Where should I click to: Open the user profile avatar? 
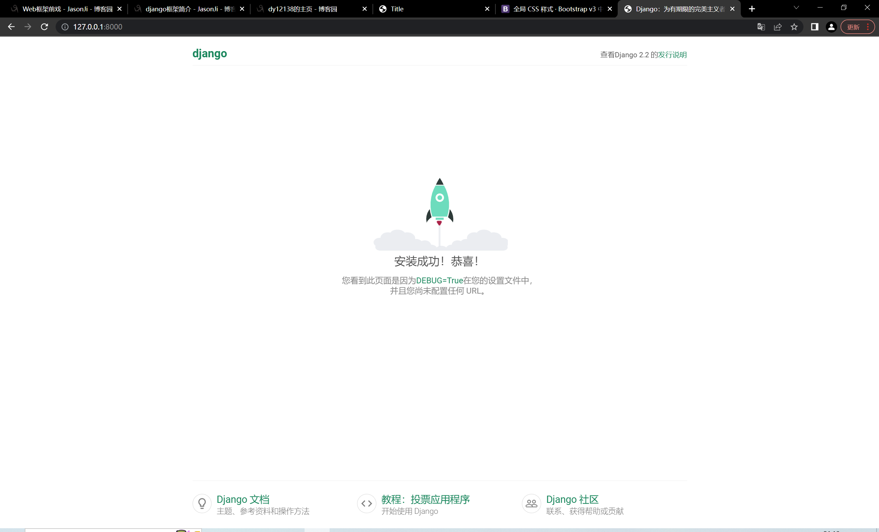pyautogui.click(x=831, y=27)
